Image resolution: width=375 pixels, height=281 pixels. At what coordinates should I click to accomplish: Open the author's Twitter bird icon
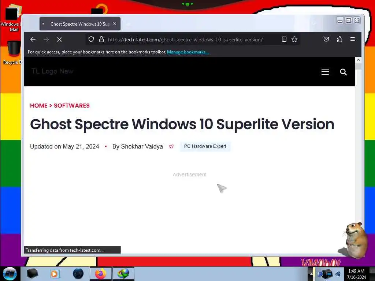coord(171,146)
